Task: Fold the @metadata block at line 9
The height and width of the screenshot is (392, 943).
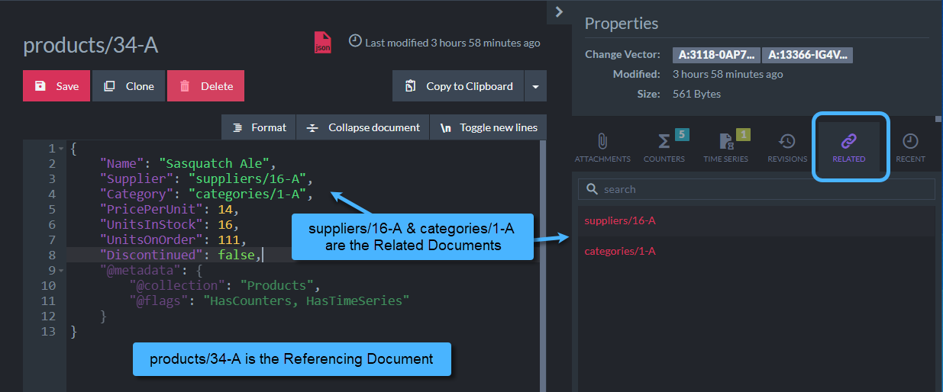Action: tap(60, 271)
